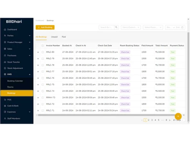Tick the checkbox for invoice RRLC-80

[x=43, y=52]
